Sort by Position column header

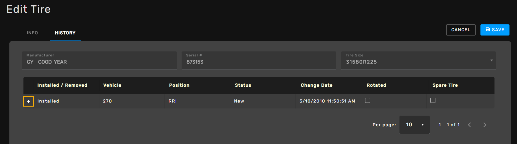coord(179,85)
